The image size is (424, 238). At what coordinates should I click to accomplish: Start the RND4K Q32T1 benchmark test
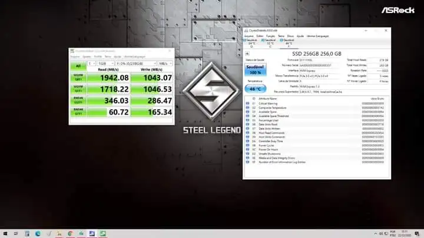[x=78, y=100]
